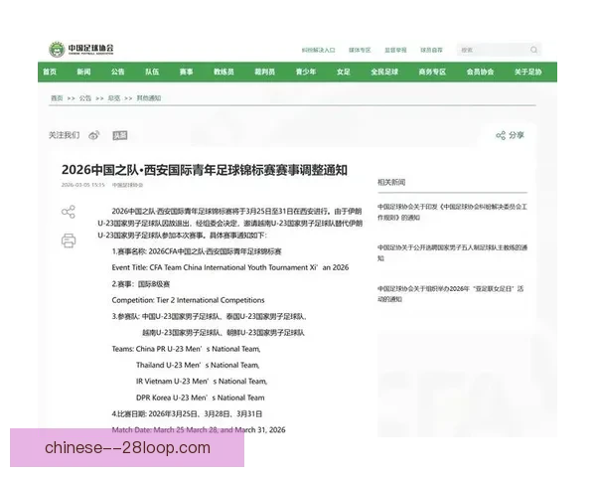The image size is (596, 477).
Task: Click the article headline 2026中国之队·西安国际青年足球锦标赛赛事调整通知
Action: [204, 170]
